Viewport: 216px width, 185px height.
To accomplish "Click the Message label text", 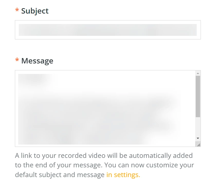I will 37,61.
